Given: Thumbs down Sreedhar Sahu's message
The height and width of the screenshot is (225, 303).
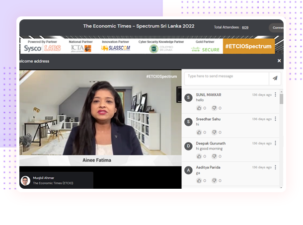Looking at the screenshot, I should (x=215, y=132).
